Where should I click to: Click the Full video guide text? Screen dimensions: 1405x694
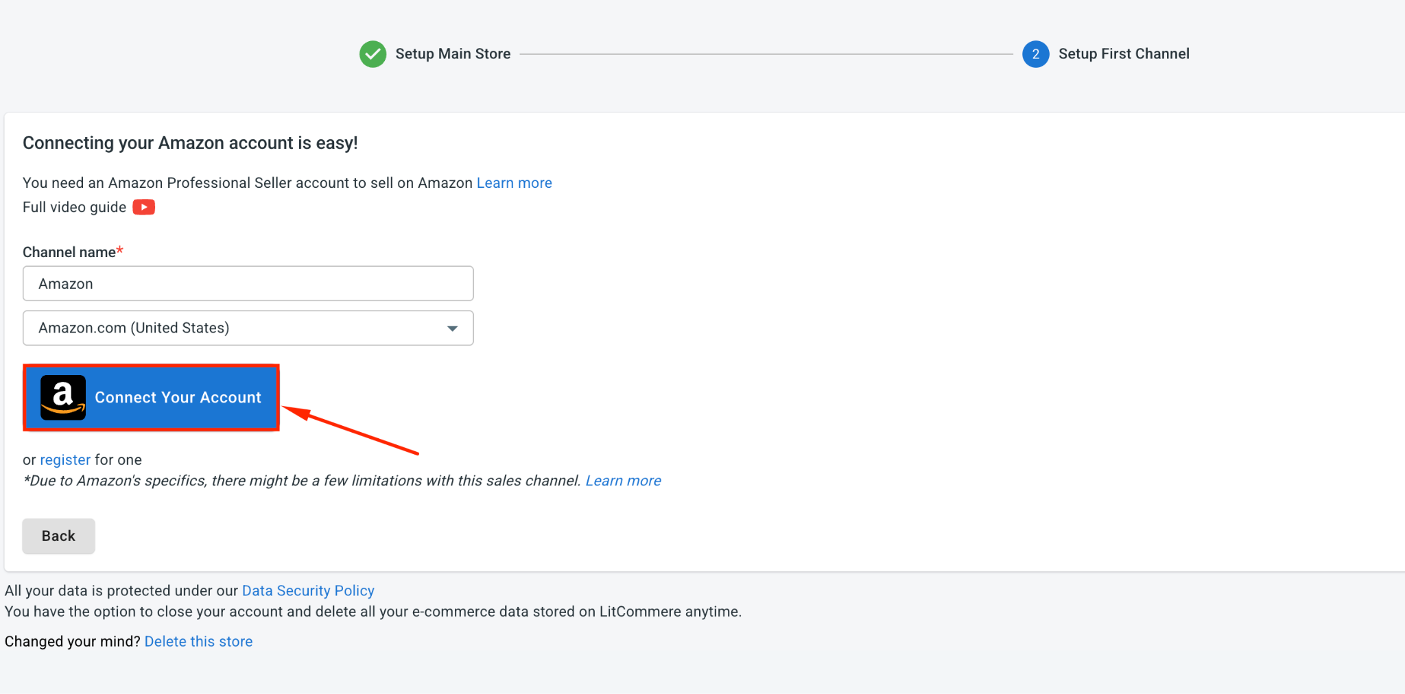coord(74,207)
